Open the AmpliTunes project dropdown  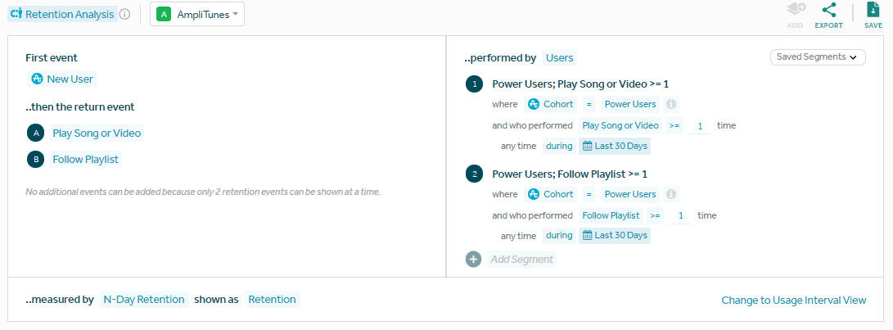point(197,14)
